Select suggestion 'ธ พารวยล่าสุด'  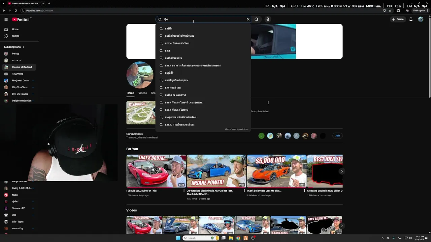pos(203,88)
